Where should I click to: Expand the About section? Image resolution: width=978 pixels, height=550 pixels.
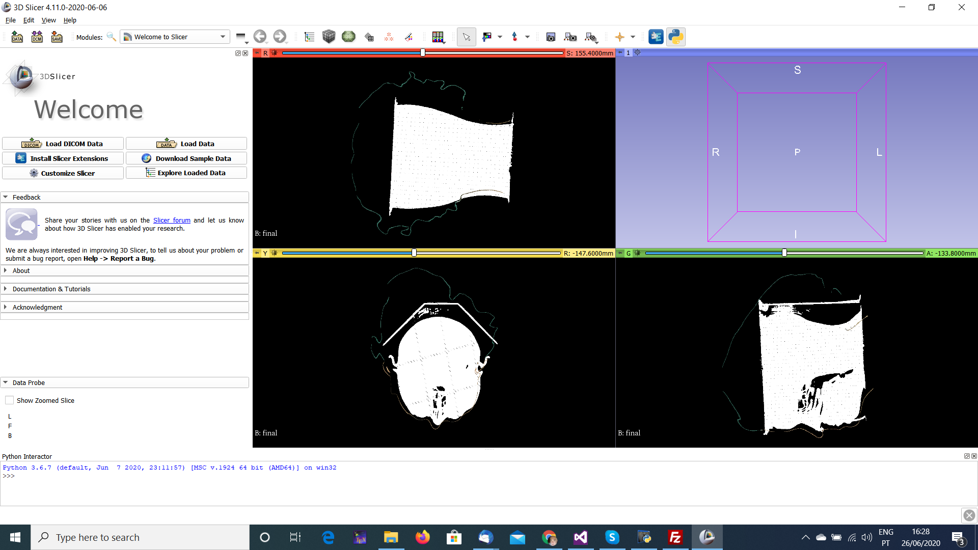(x=124, y=270)
